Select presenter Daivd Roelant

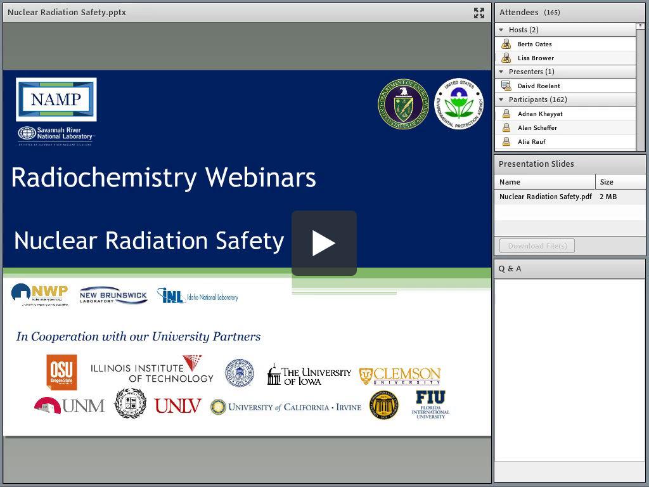(x=565, y=86)
